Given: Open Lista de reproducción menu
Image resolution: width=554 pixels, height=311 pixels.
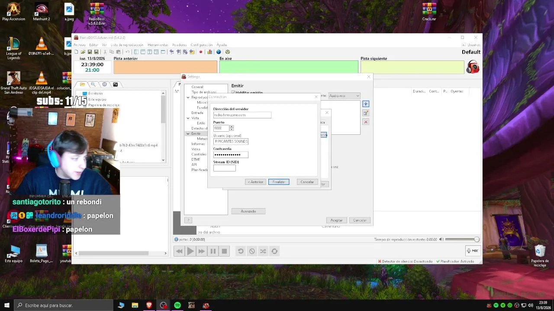Looking at the screenshot, I should coord(127,45).
